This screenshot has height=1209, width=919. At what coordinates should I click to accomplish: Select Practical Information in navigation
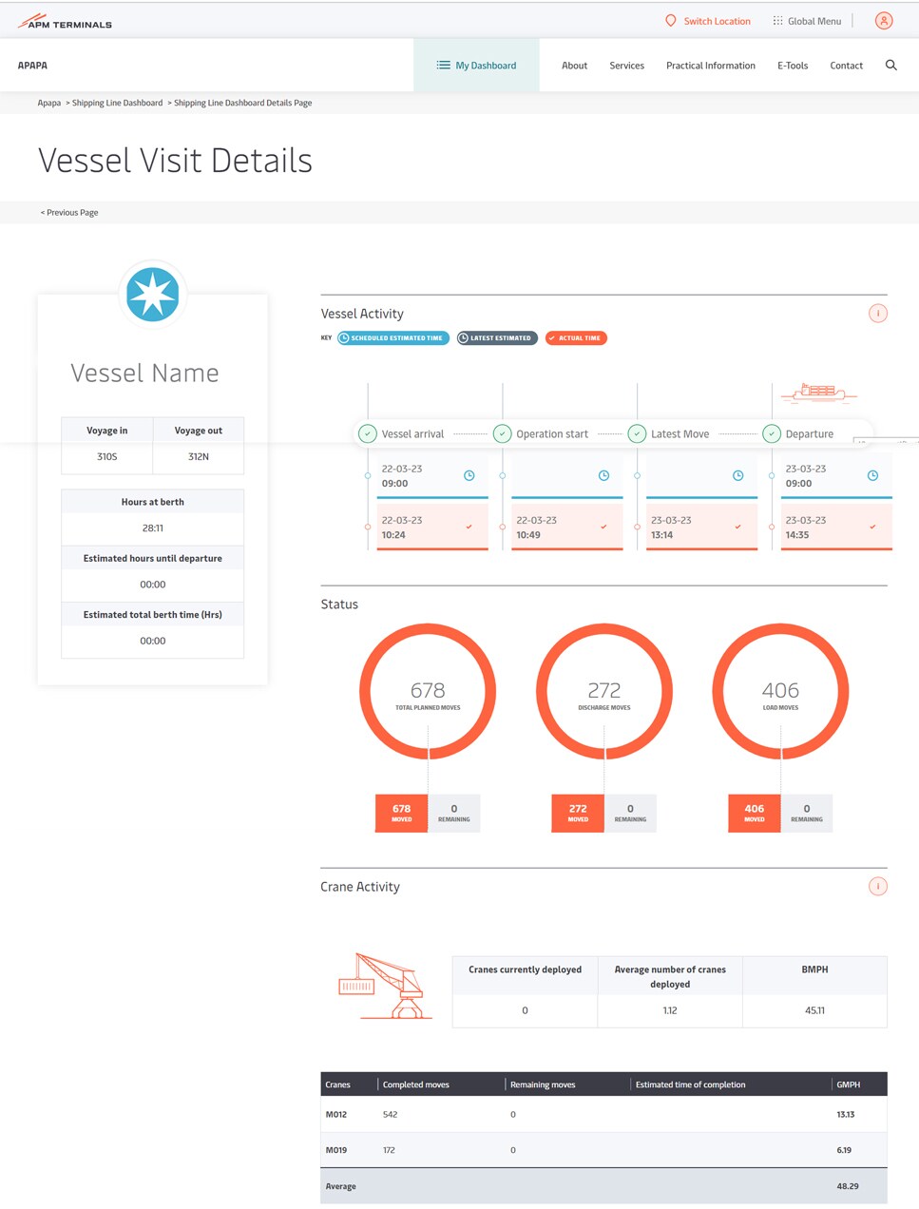tap(710, 66)
